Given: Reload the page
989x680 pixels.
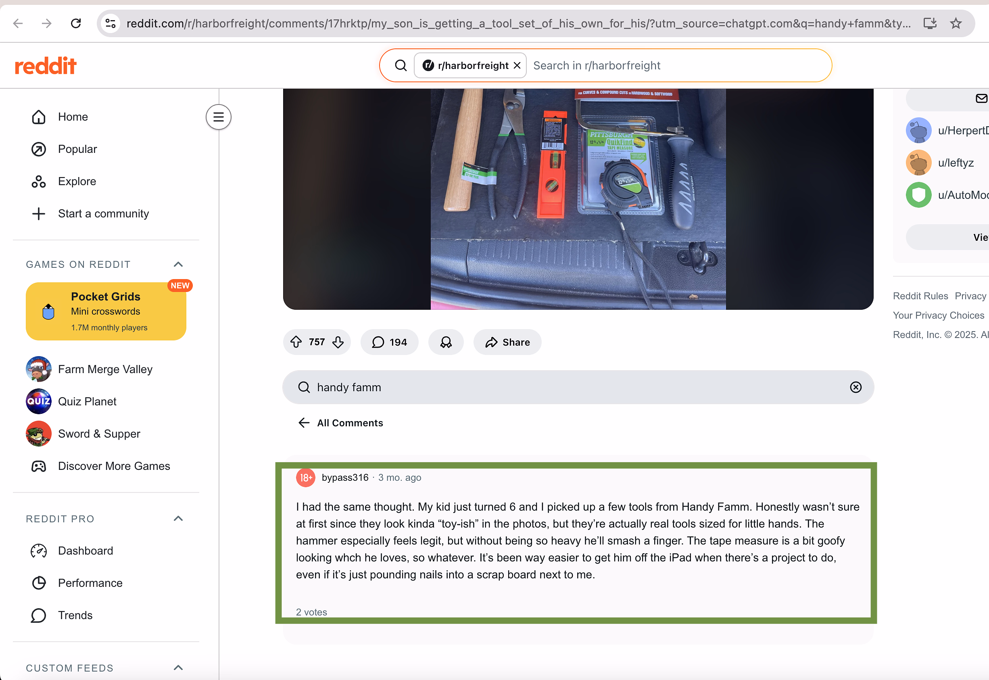Looking at the screenshot, I should (76, 23).
